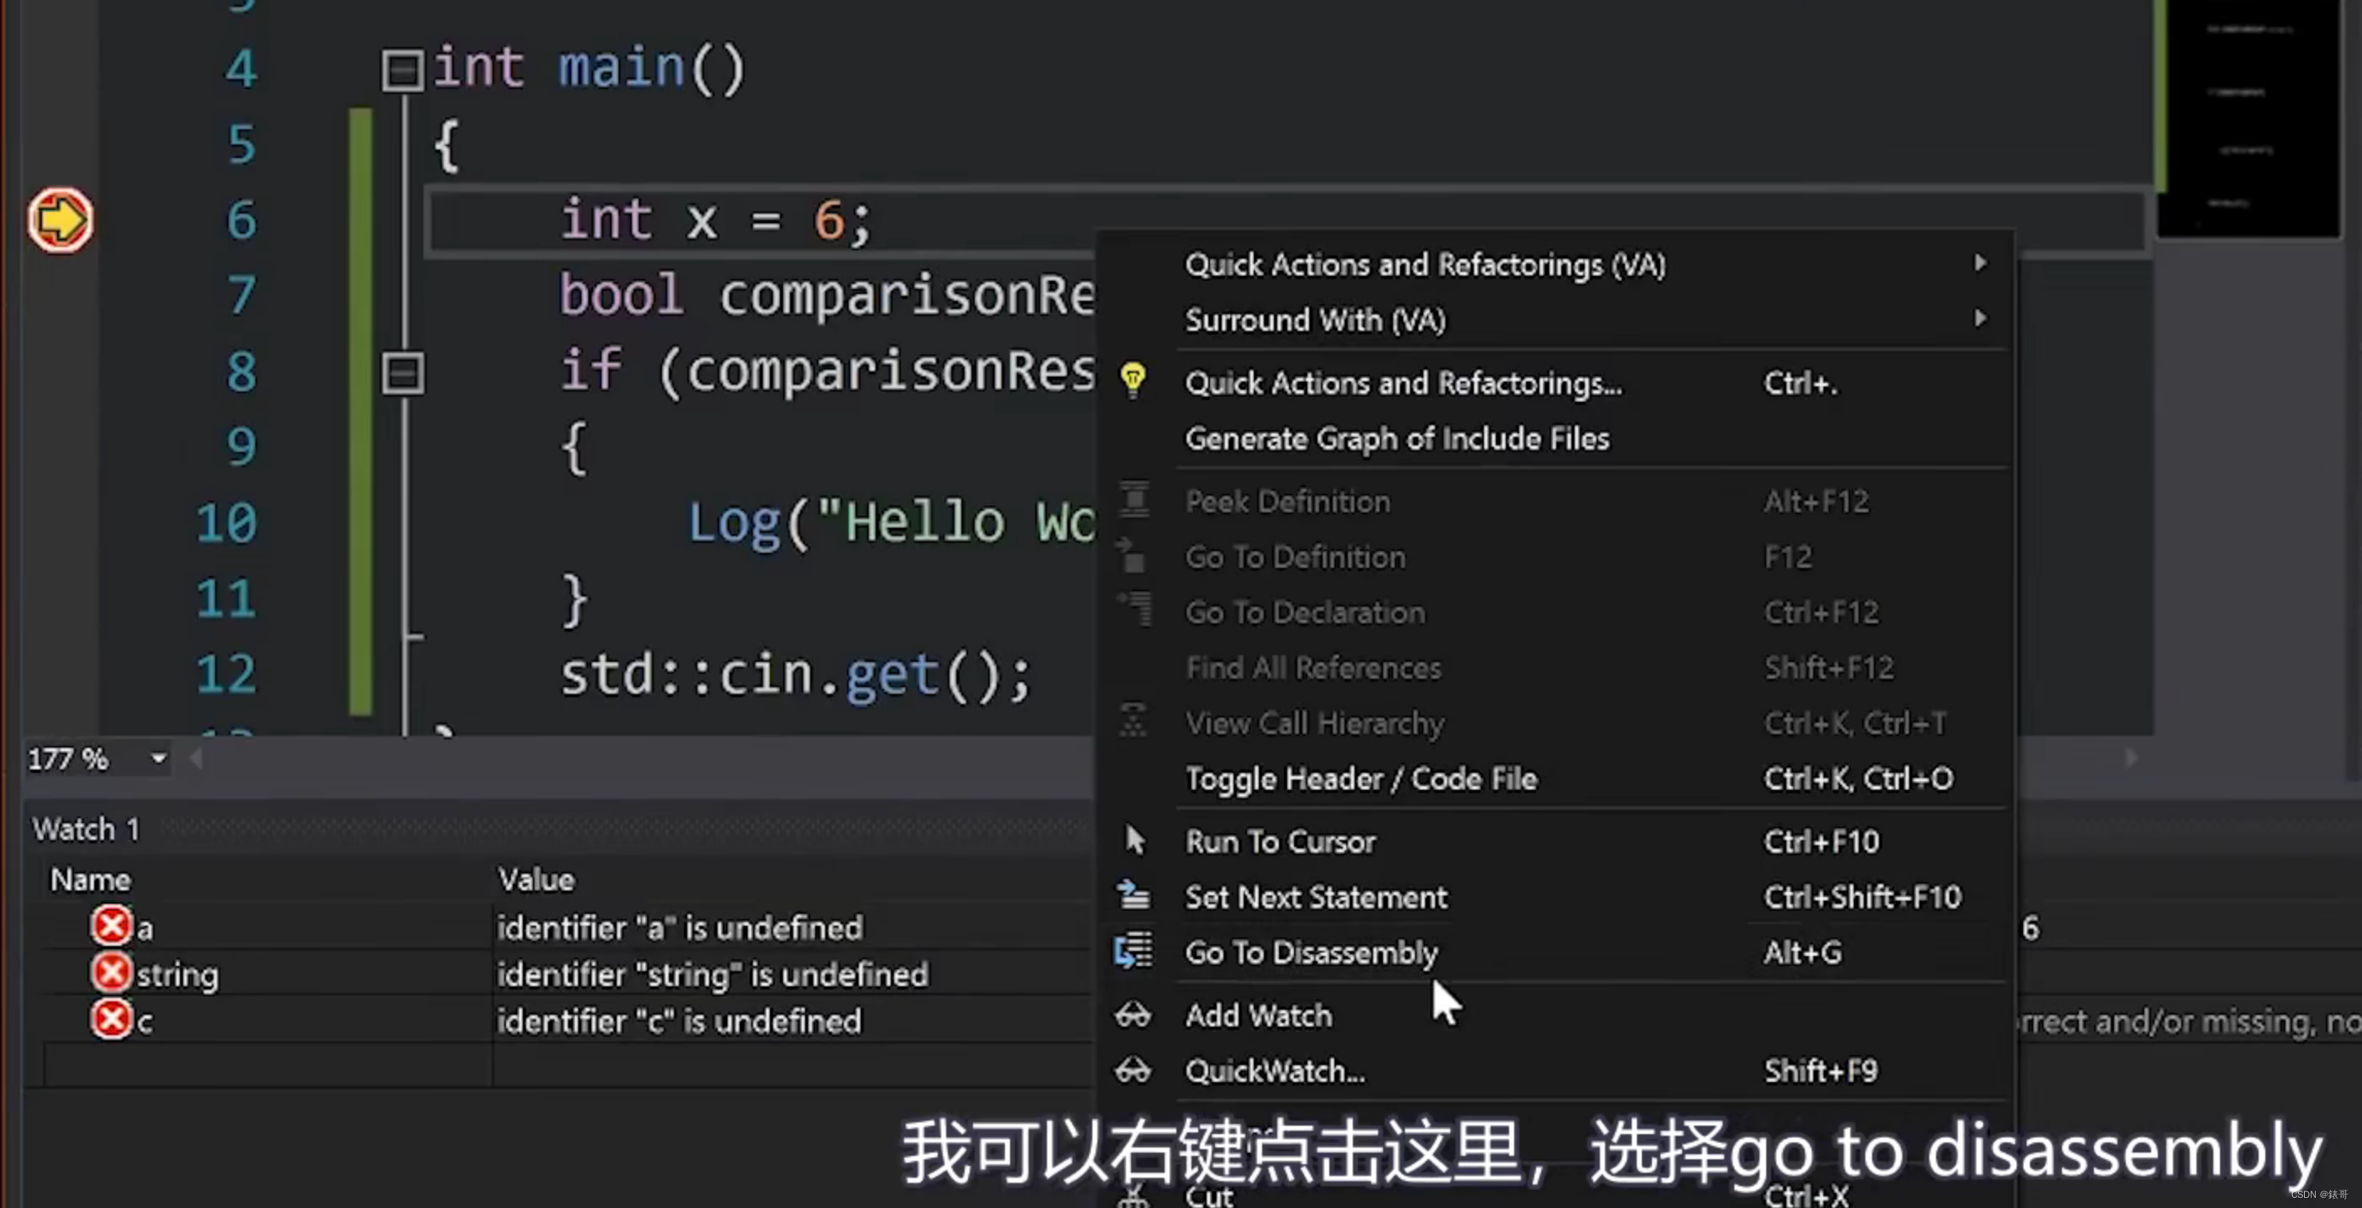Click the QuickWatch glasses icon
The height and width of the screenshot is (1208, 2362).
pos(1134,1070)
